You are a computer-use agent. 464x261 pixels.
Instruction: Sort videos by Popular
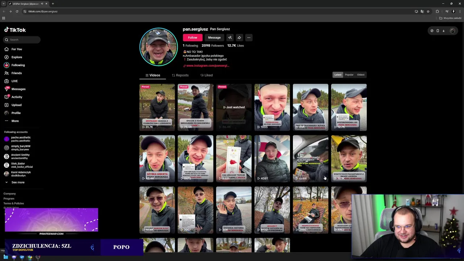click(349, 75)
